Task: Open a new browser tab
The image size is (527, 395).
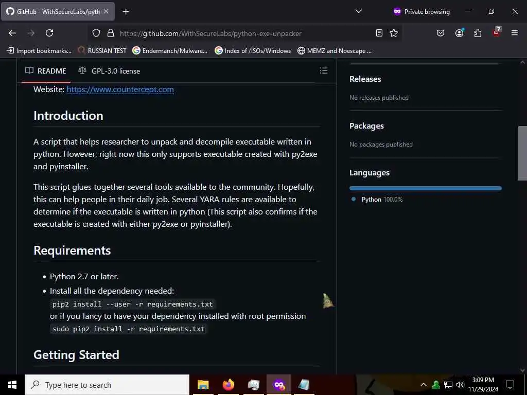Action: pyautogui.click(x=126, y=12)
